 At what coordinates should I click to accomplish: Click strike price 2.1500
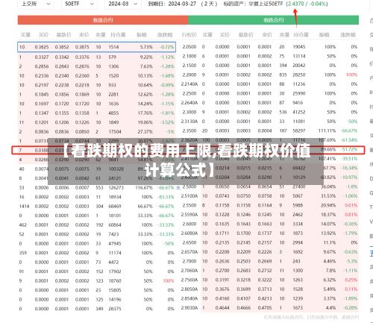pyautogui.click(x=189, y=66)
